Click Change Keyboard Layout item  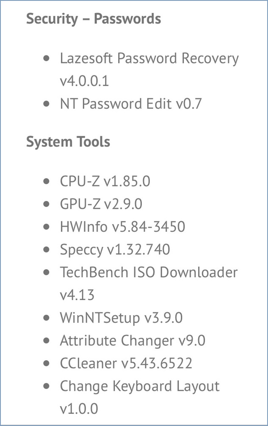140,386
